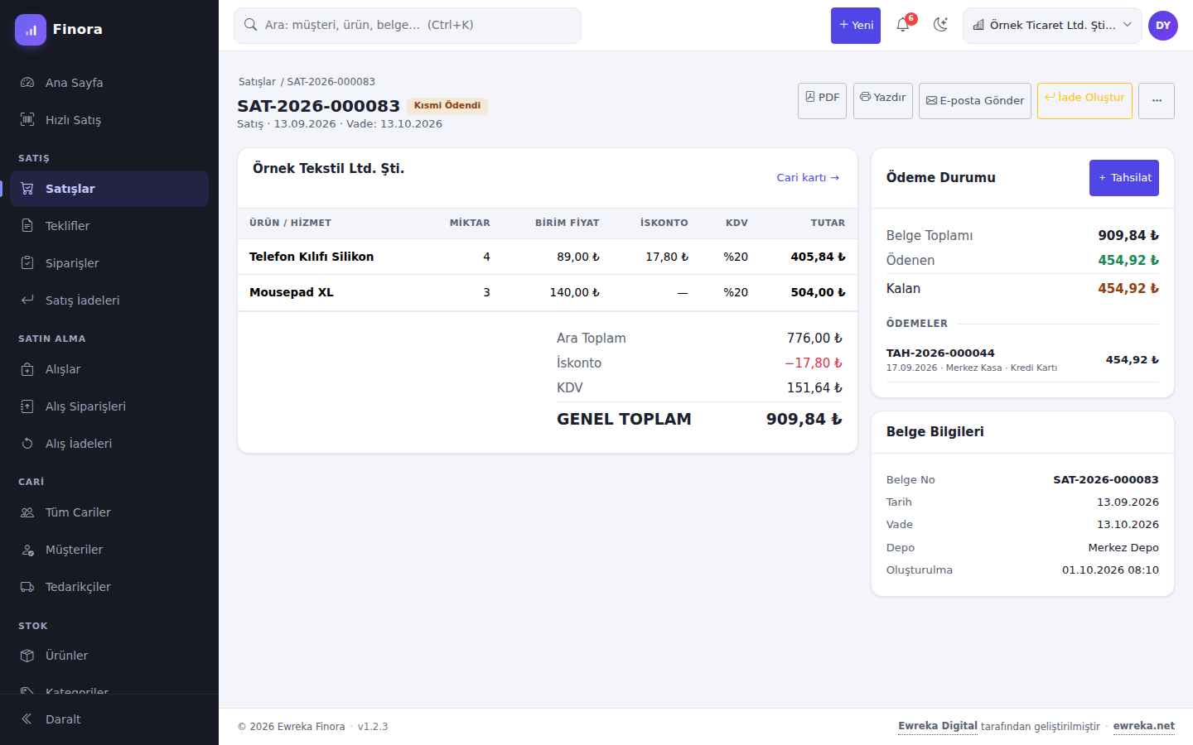Show Tüm Cariler list

[109, 512]
